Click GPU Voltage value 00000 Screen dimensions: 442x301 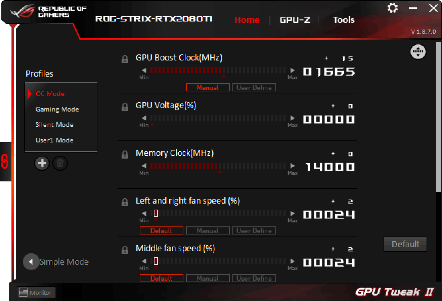click(329, 119)
